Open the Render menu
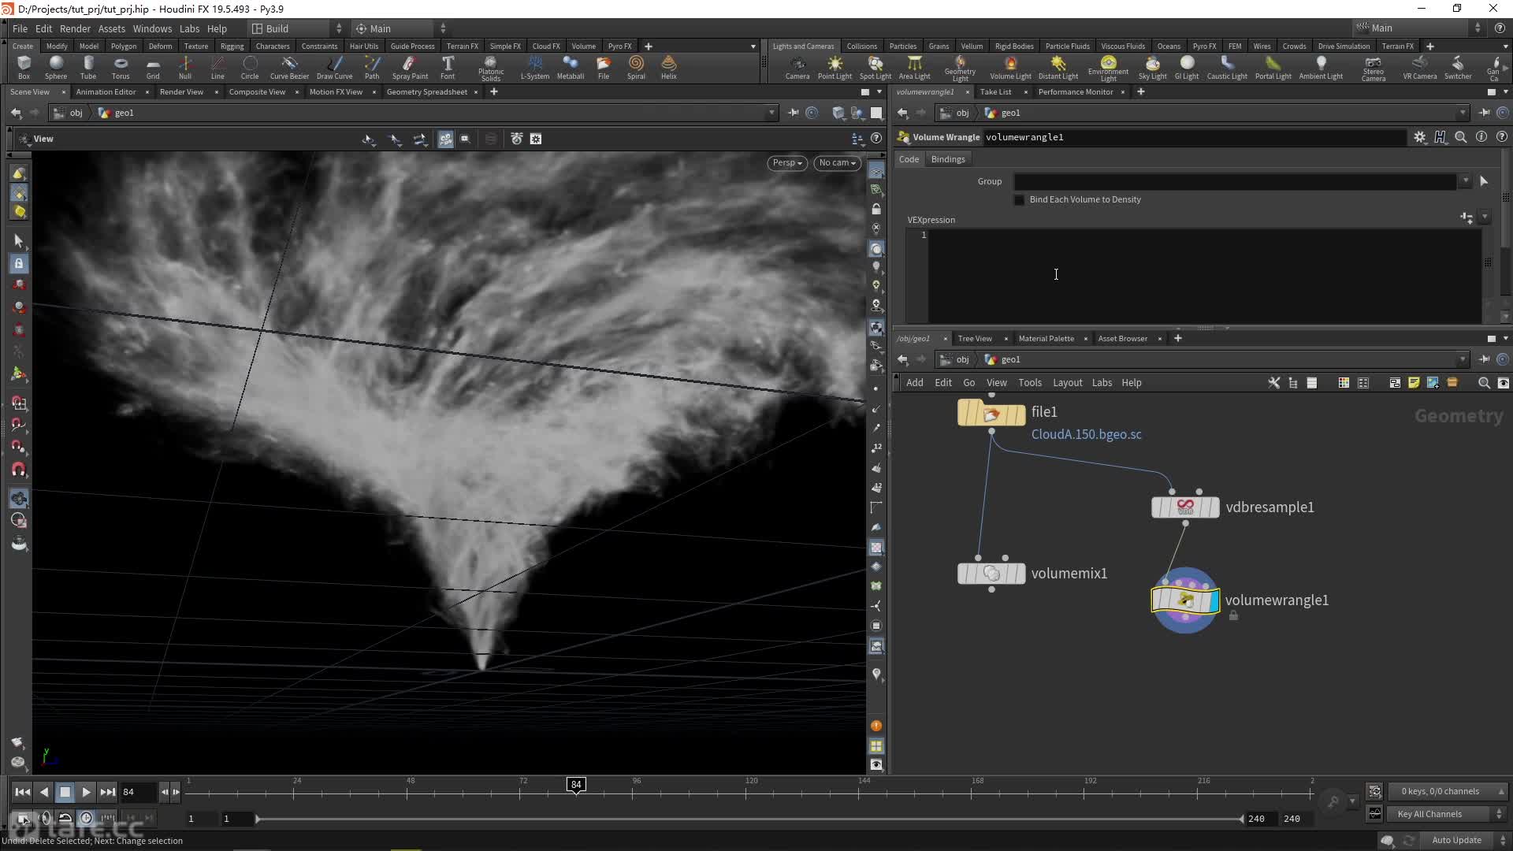This screenshot has height=851, width=1513. tap(75, 28)
